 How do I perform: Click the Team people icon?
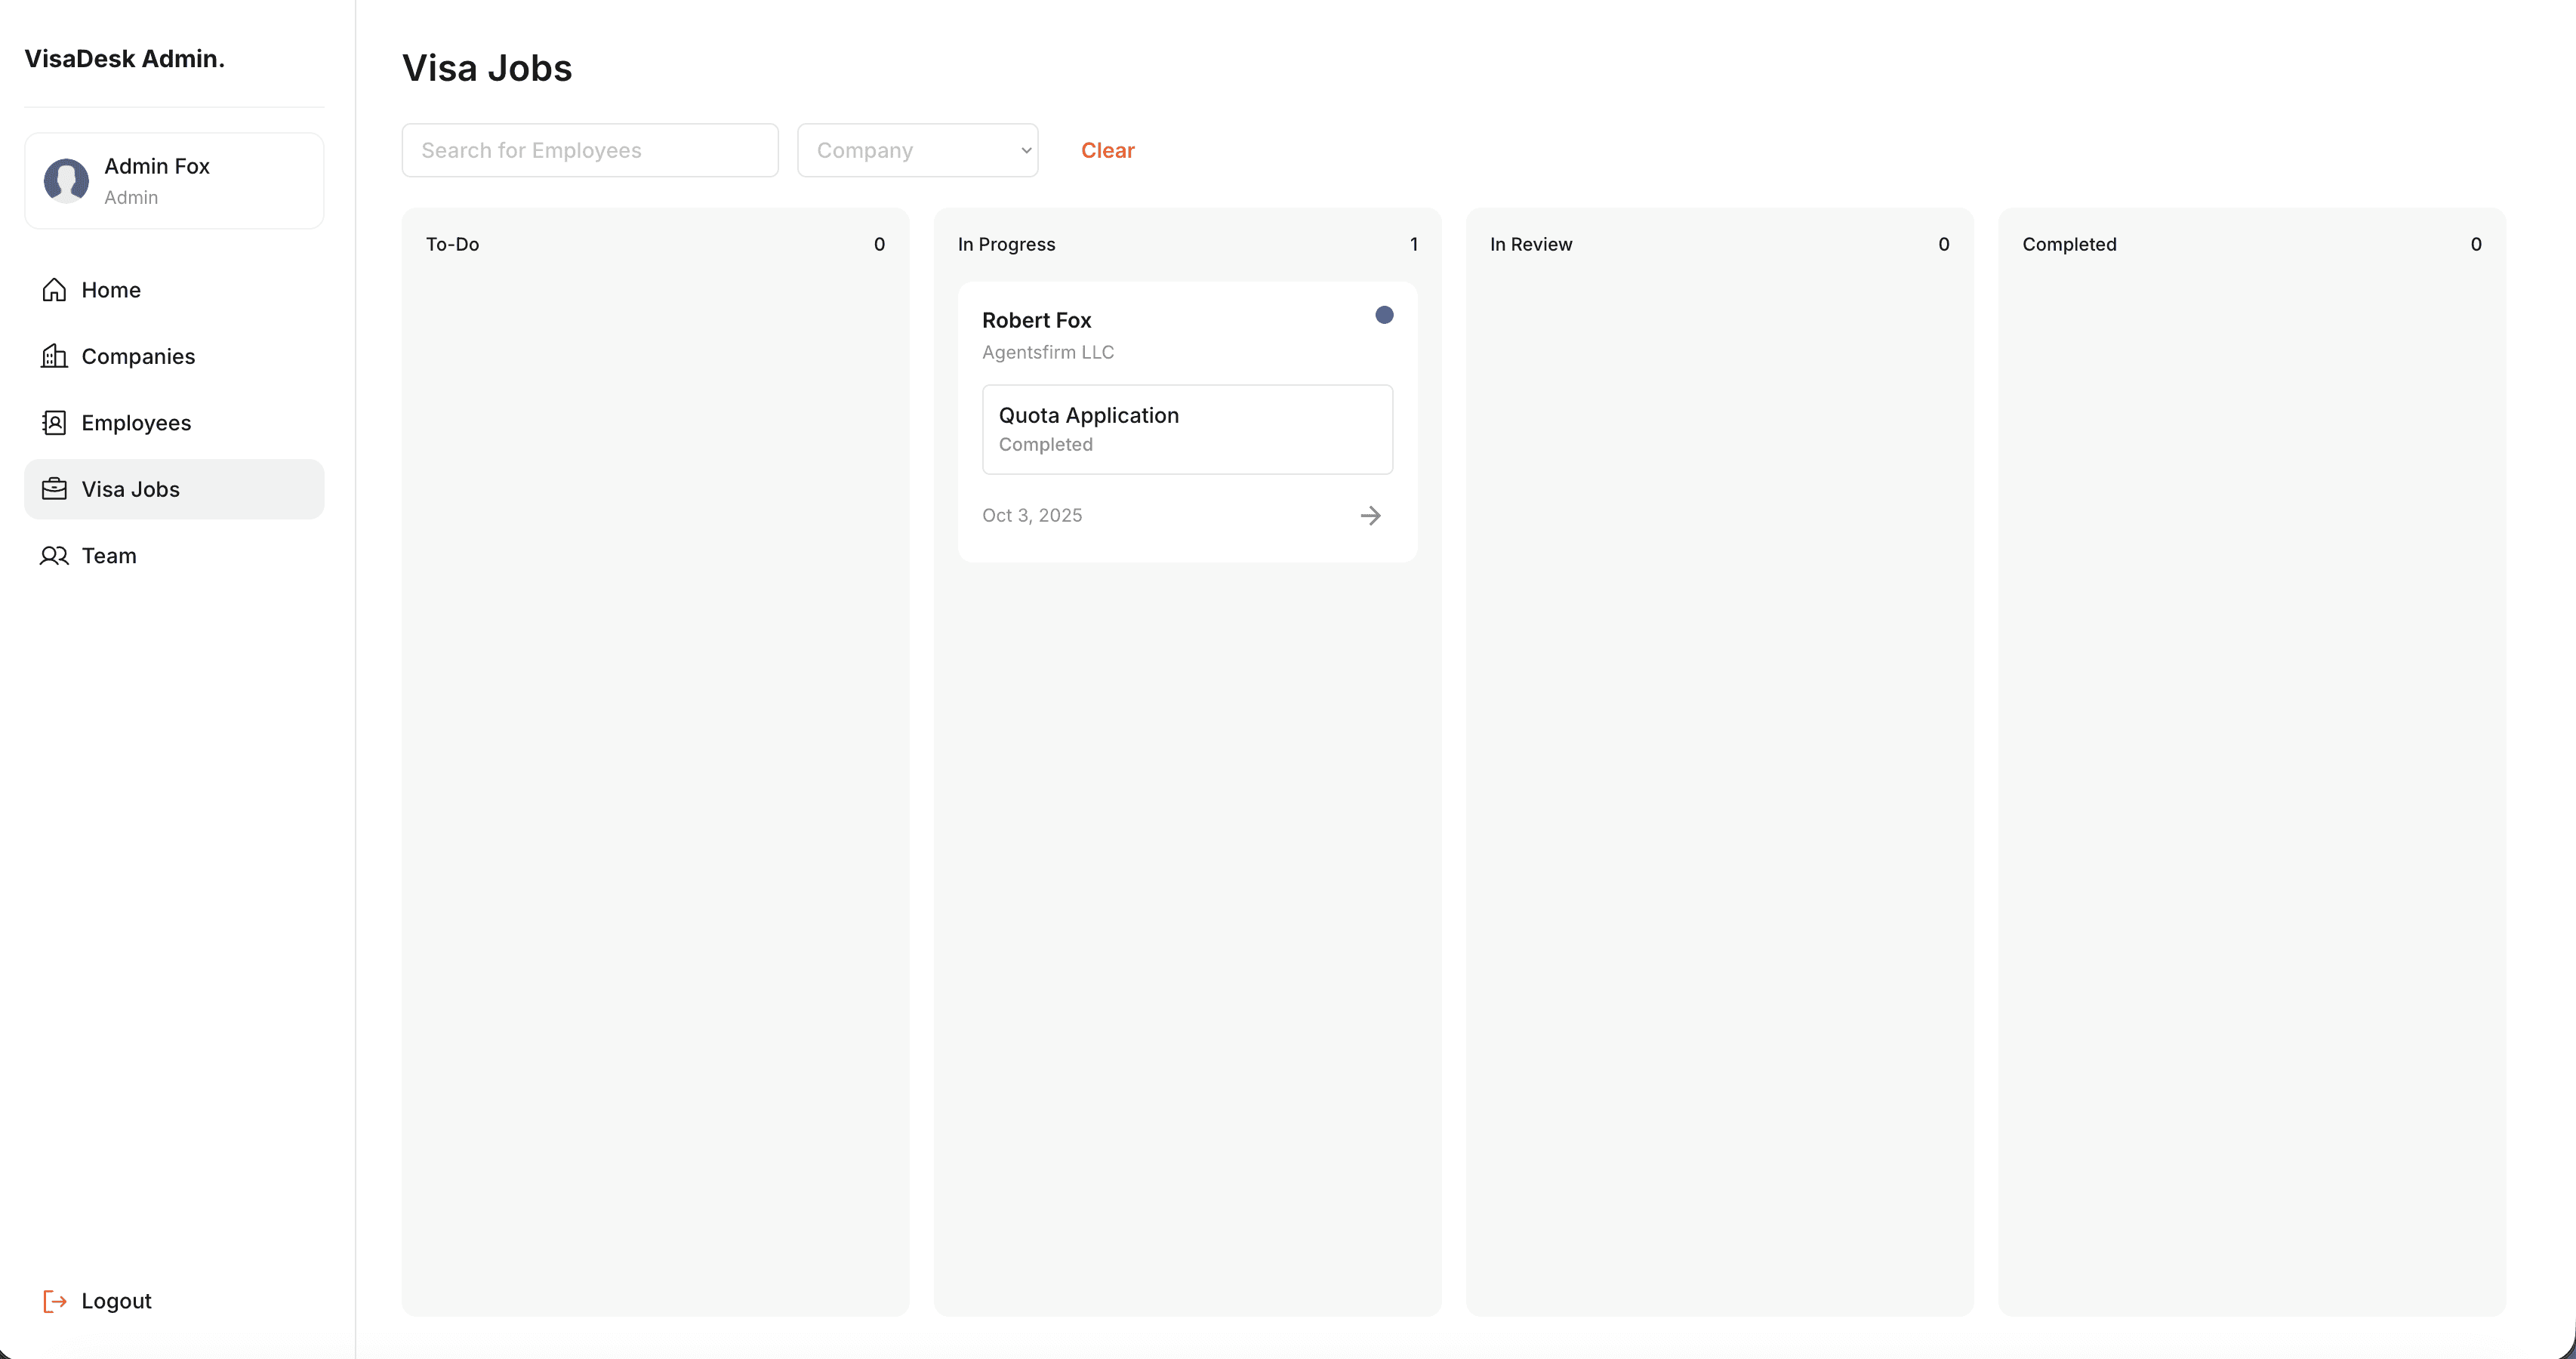tap(54, 556)
